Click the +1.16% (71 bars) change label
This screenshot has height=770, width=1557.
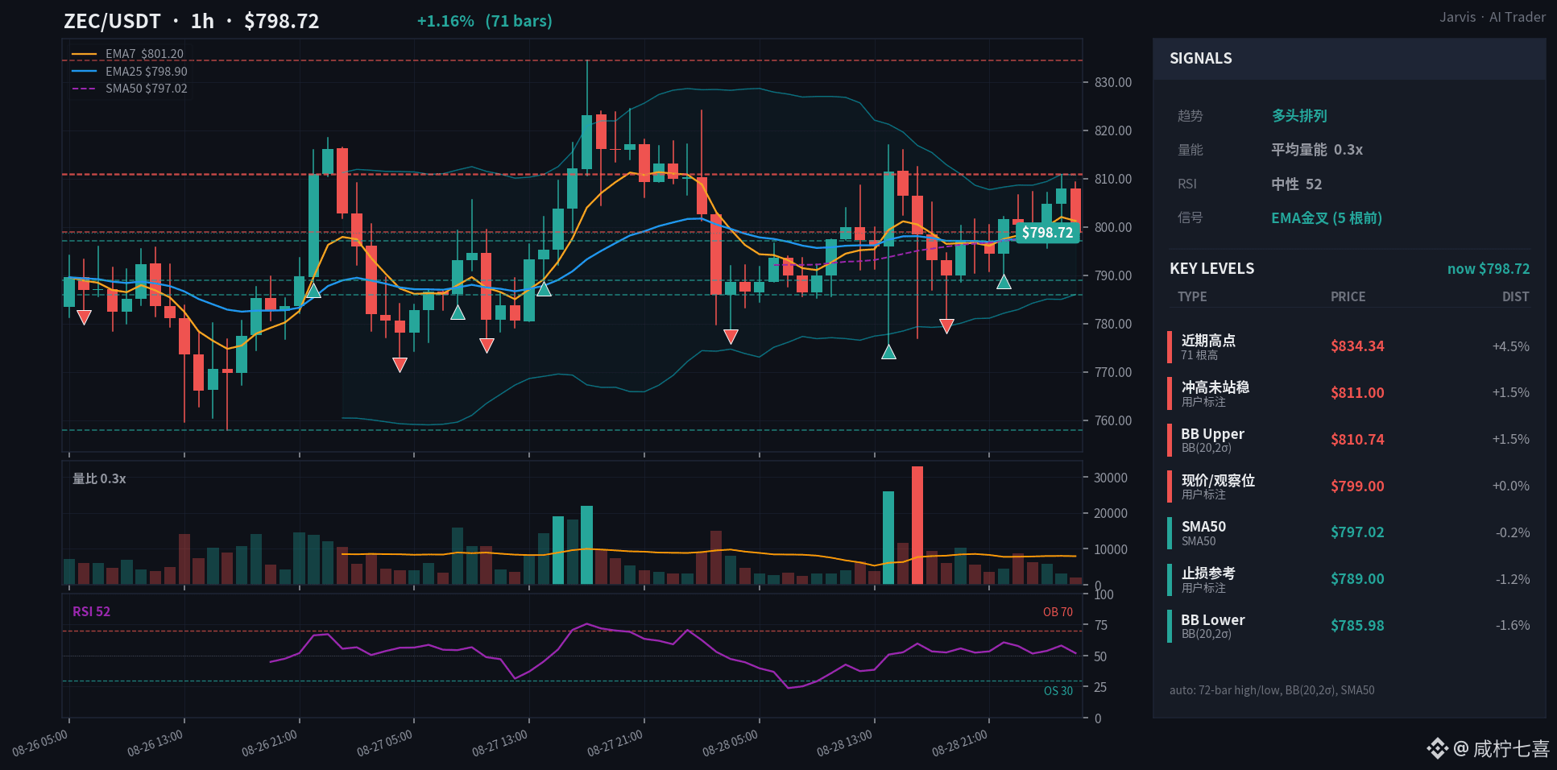click(x=485, y=21)
